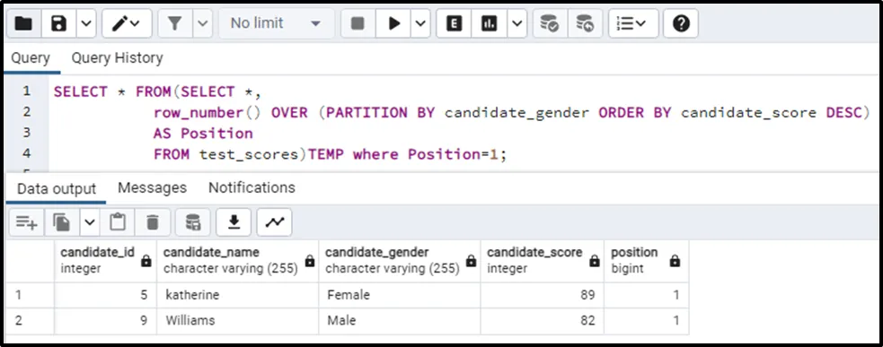Run the Explain query plan (E) button
Screen dimensions: 883x347
coord(454,23)
